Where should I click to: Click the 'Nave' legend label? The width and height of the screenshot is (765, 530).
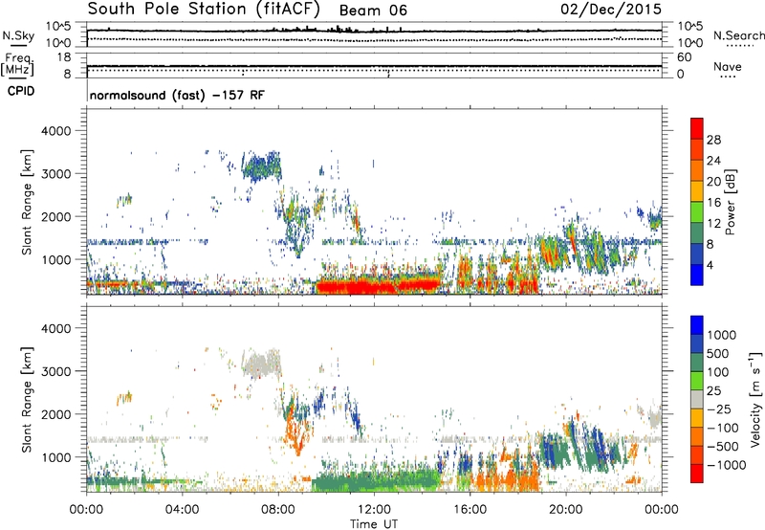(728, 66)
